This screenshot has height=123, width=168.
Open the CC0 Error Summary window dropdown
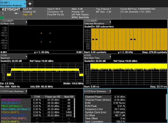(110, 91)
